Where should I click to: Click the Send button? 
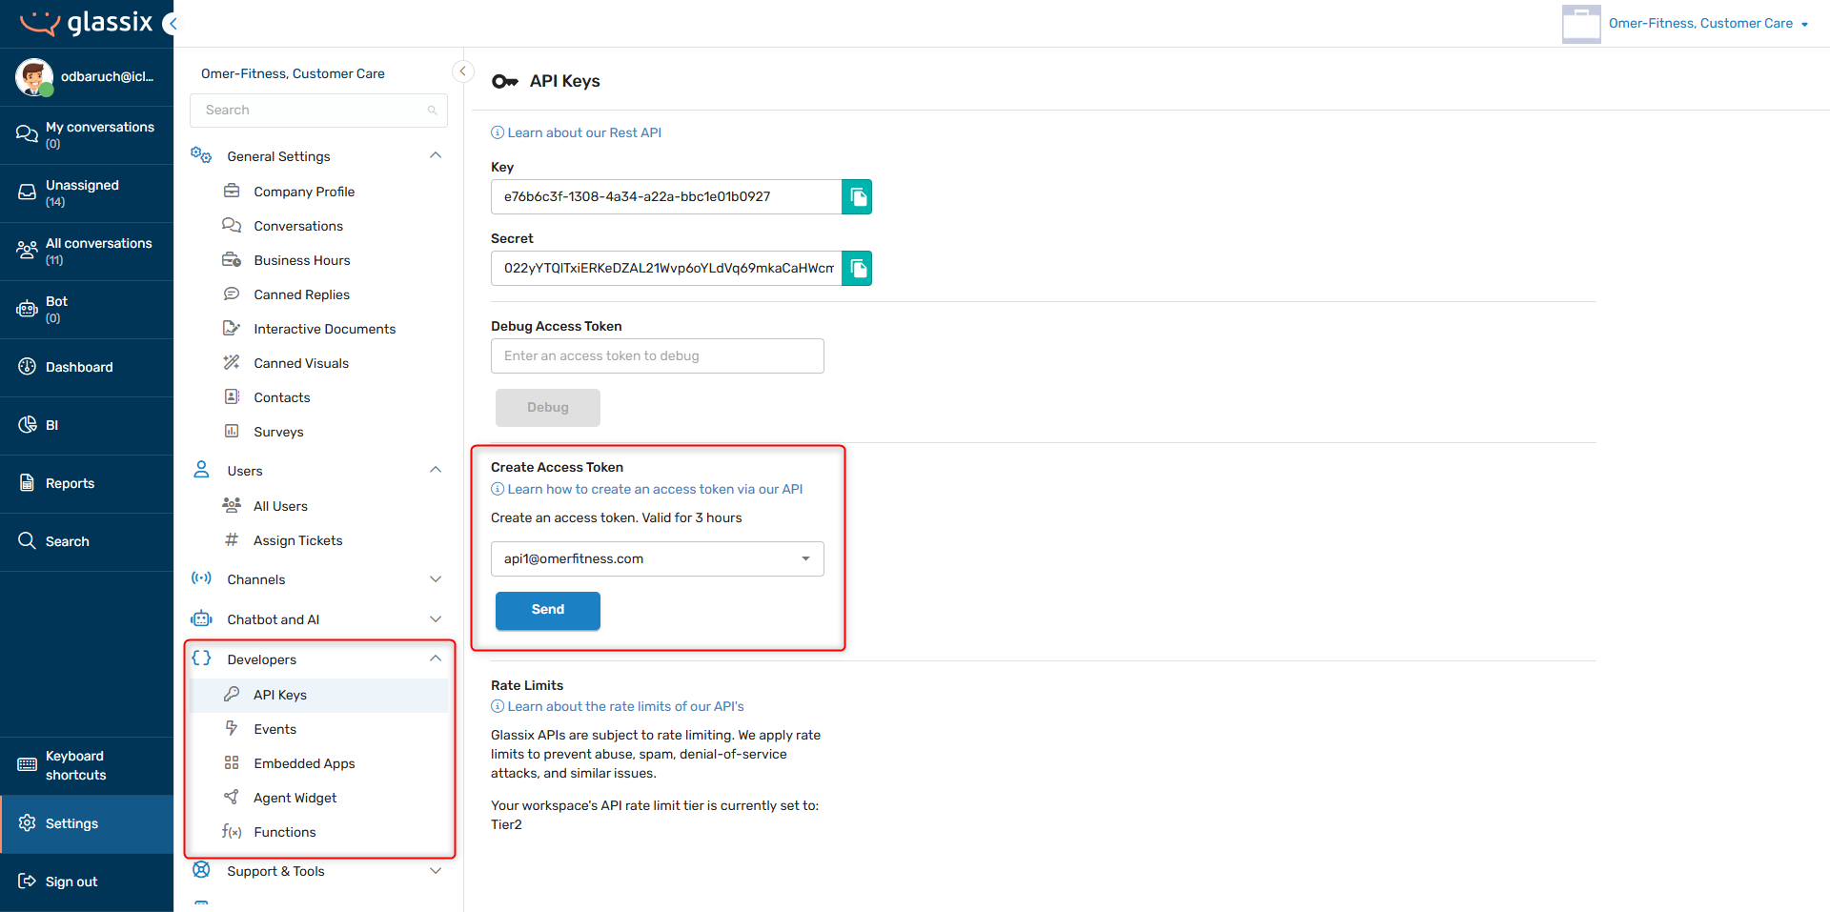(548, 610)
